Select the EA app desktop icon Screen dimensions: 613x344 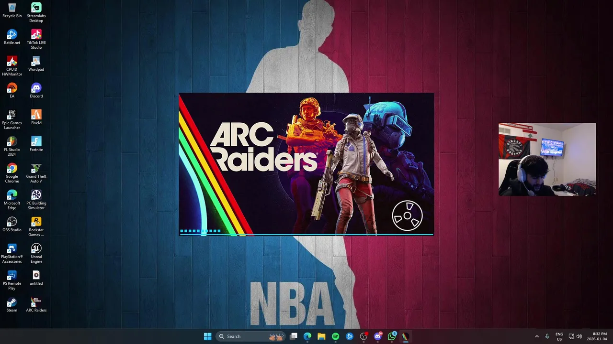pos(12,90)
